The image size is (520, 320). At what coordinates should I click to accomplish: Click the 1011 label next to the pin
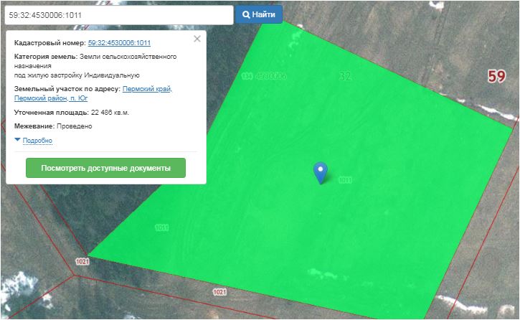click(344, 180)
